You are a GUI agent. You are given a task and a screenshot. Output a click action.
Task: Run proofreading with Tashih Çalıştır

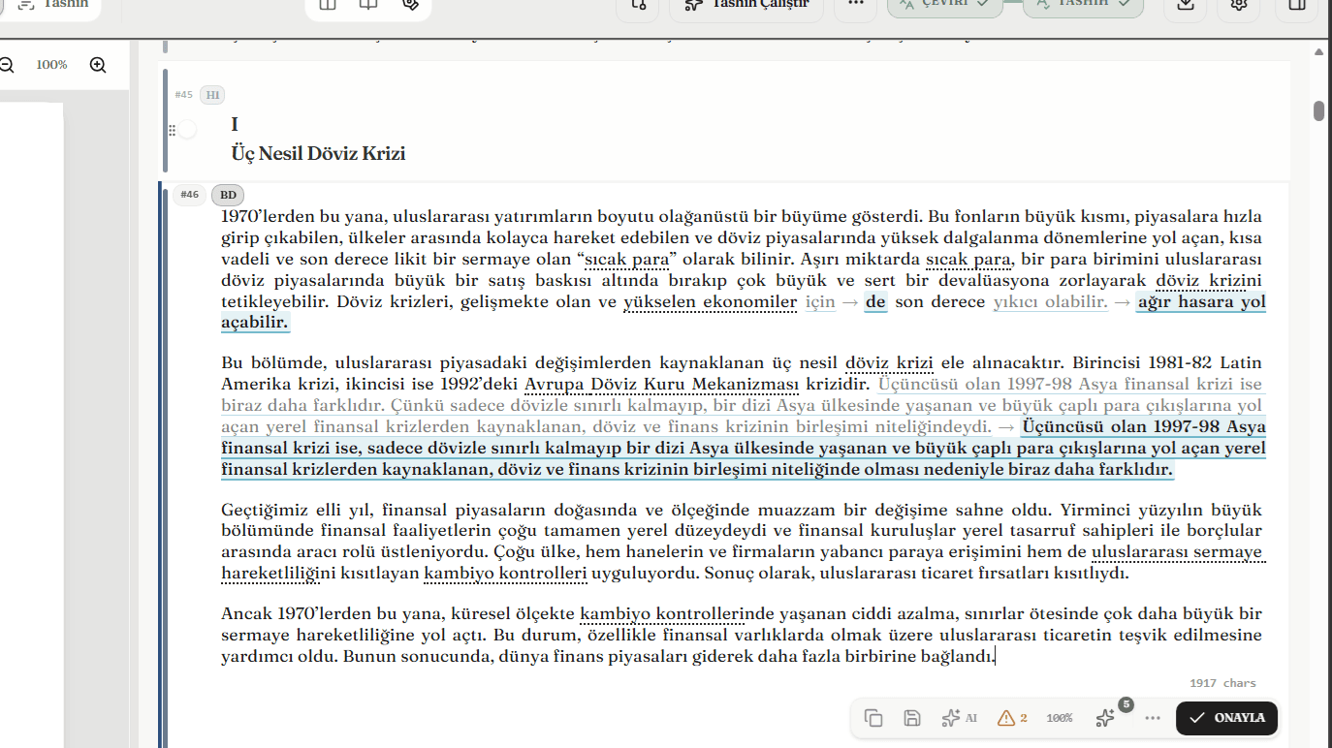[x=745, y=5]
